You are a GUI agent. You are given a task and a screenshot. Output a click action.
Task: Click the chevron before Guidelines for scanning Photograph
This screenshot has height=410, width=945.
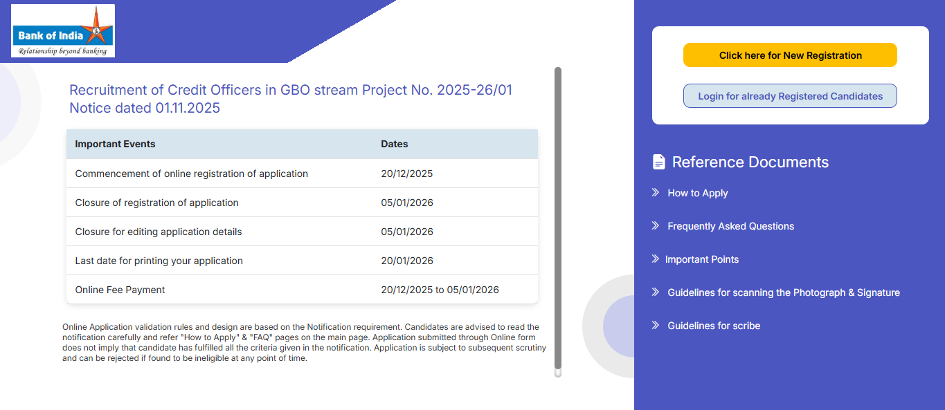(655, 292)
